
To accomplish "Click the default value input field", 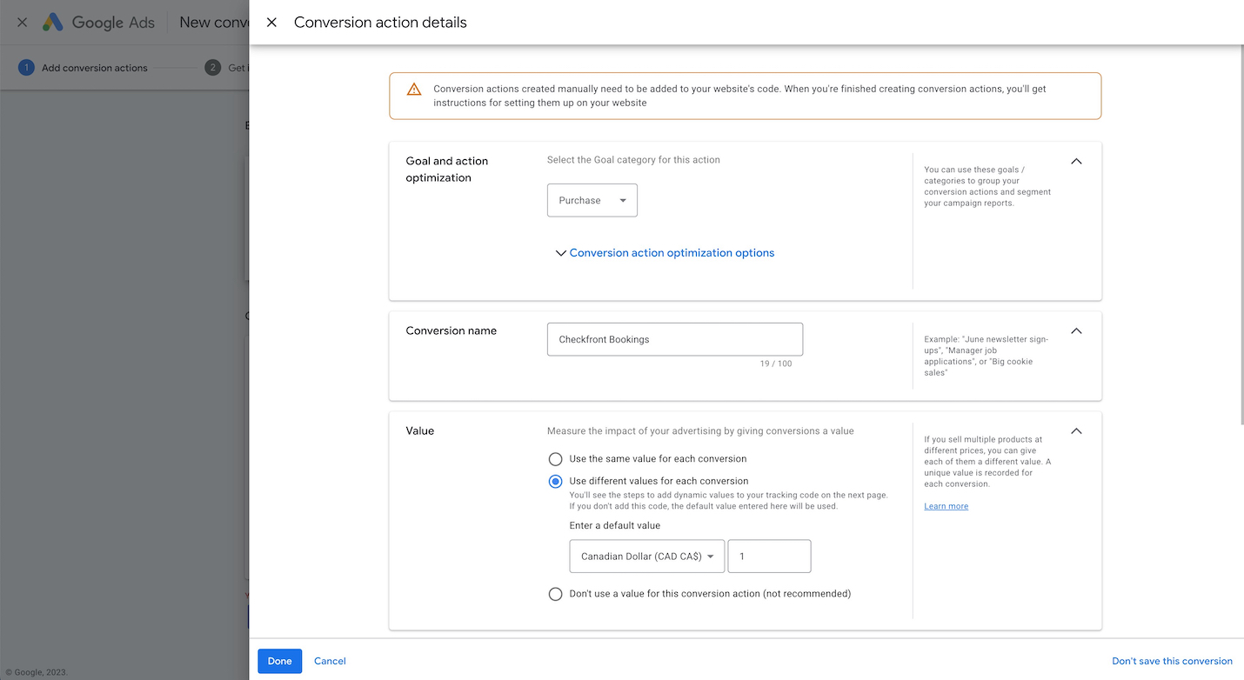I will [769, 557].
